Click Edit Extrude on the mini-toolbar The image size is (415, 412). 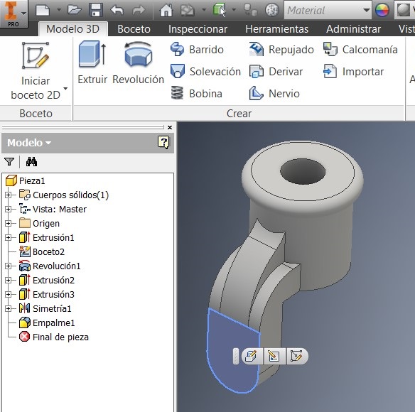click(x=251, y=356)
